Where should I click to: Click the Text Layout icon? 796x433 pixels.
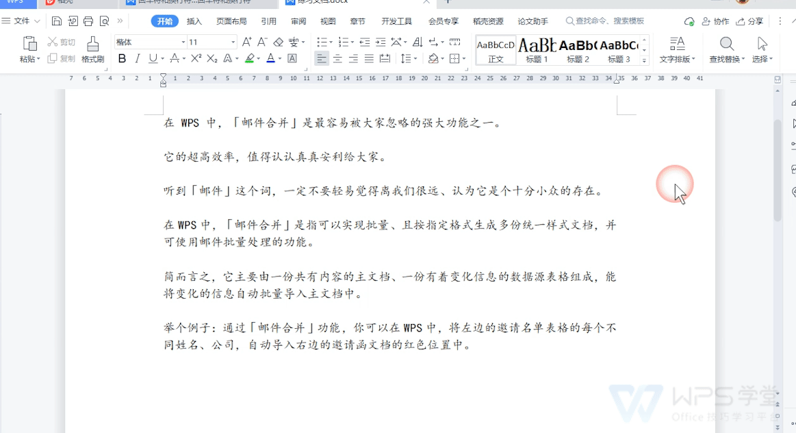point(677,44)
